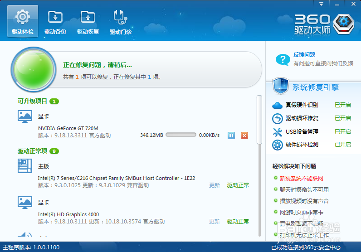Click 主程序版本: 1.0.0.1100 in status bar
The width and height of the screenshot is (361, 252).
[31, 247]
